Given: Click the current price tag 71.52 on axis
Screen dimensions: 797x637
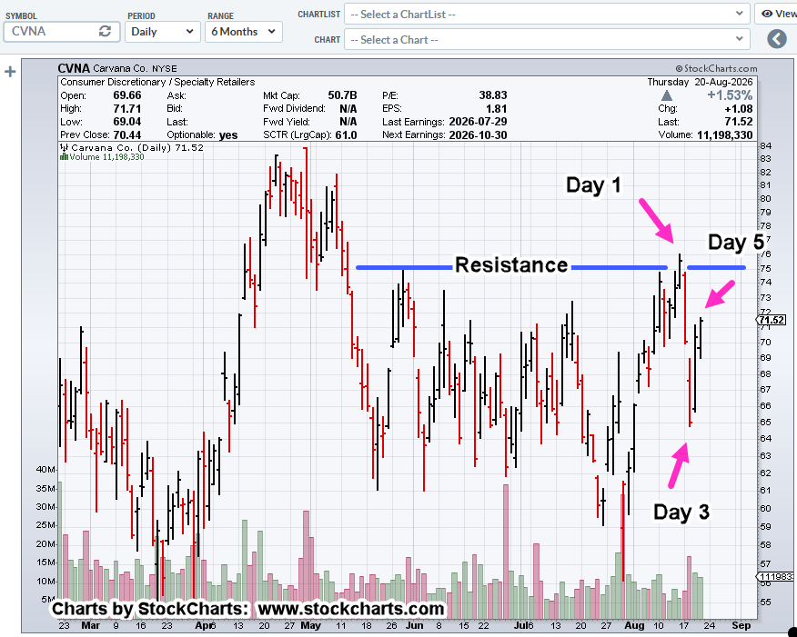Looking at the screenshot, I should (x=772, y=320).
